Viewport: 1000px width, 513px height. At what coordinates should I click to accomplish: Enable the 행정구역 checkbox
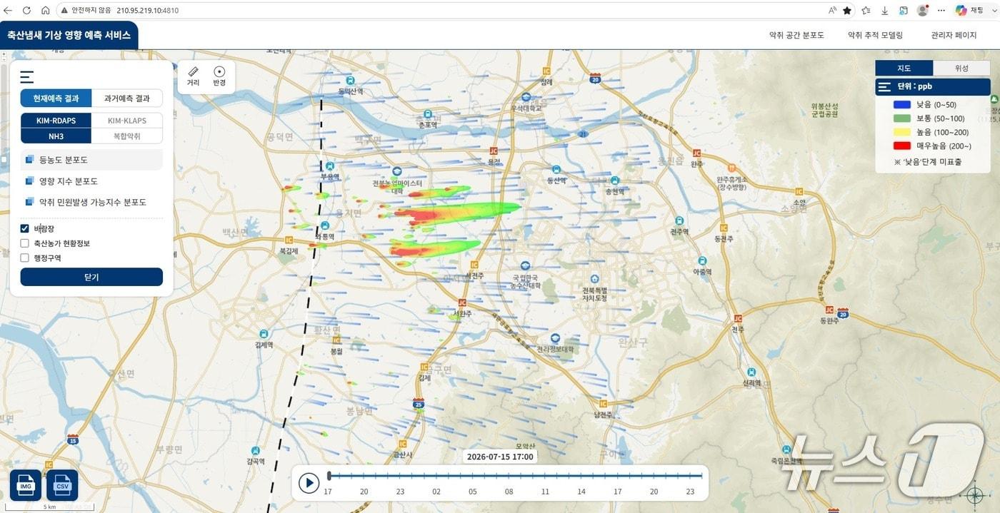tap(25, 258)
